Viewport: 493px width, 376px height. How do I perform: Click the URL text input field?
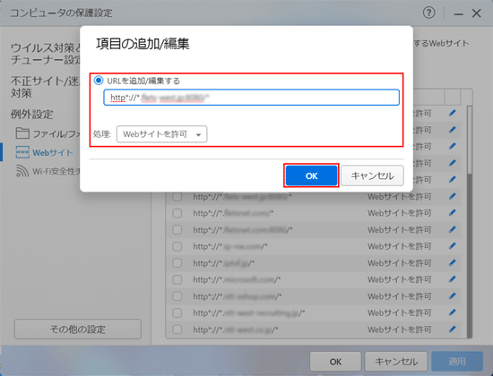(252, 98)
